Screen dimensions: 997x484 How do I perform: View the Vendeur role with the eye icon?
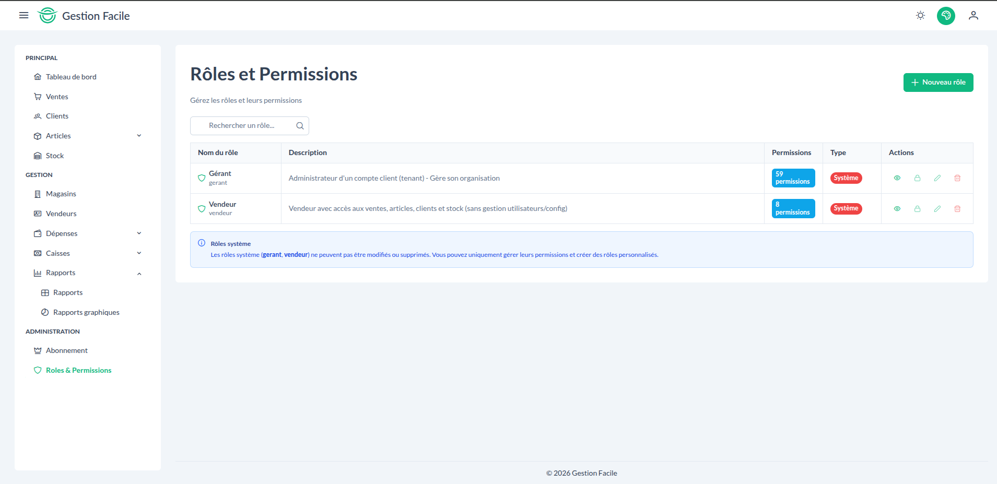pos(897,209)
